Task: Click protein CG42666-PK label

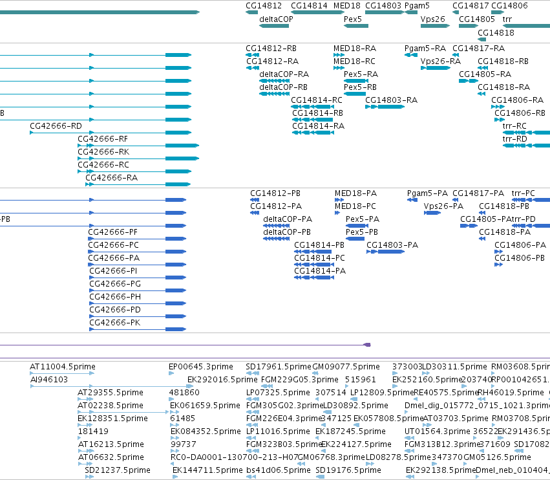Action: click(x=114, y=323)
